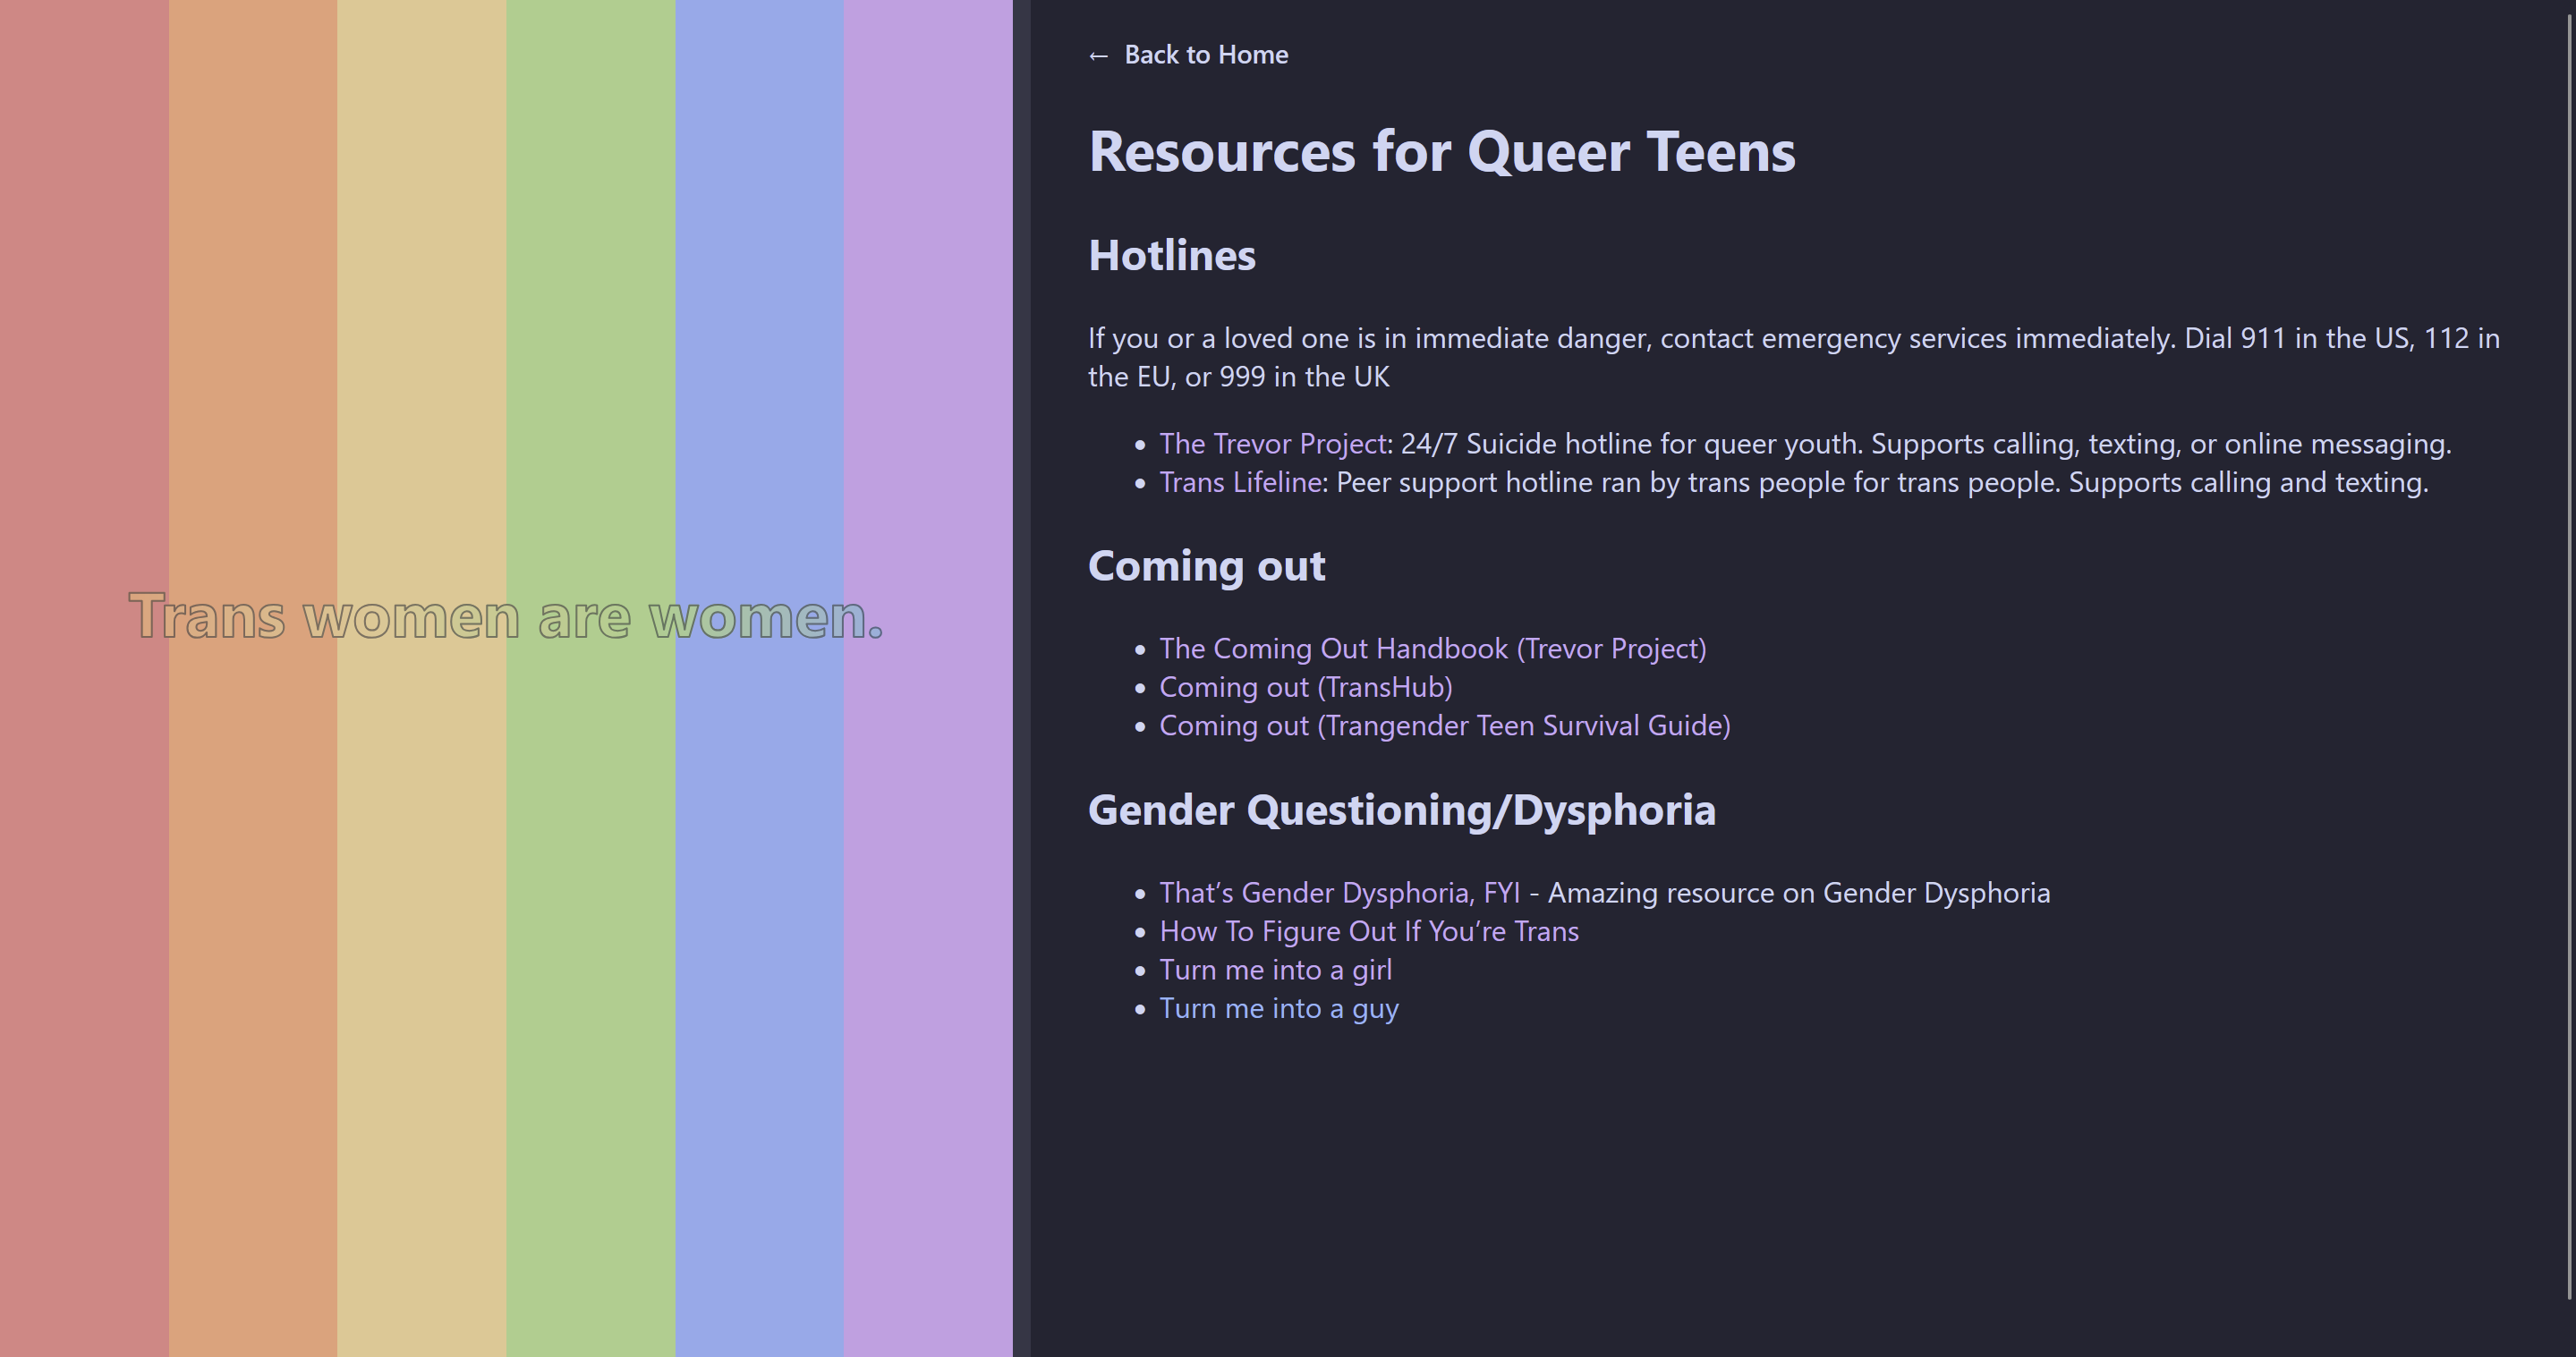The height and width of the screenshot is (1357, 2576).
Task: Click the Trans women are women text
Action: (x=506, y=617)
